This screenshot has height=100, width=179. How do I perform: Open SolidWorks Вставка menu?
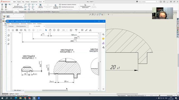[27, 2]
